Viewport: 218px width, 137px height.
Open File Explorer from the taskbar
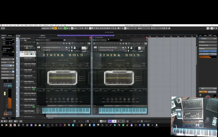[6, 125]
